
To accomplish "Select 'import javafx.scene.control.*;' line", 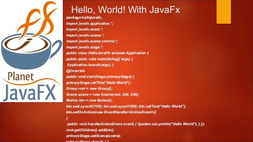I will click(92, 41).
